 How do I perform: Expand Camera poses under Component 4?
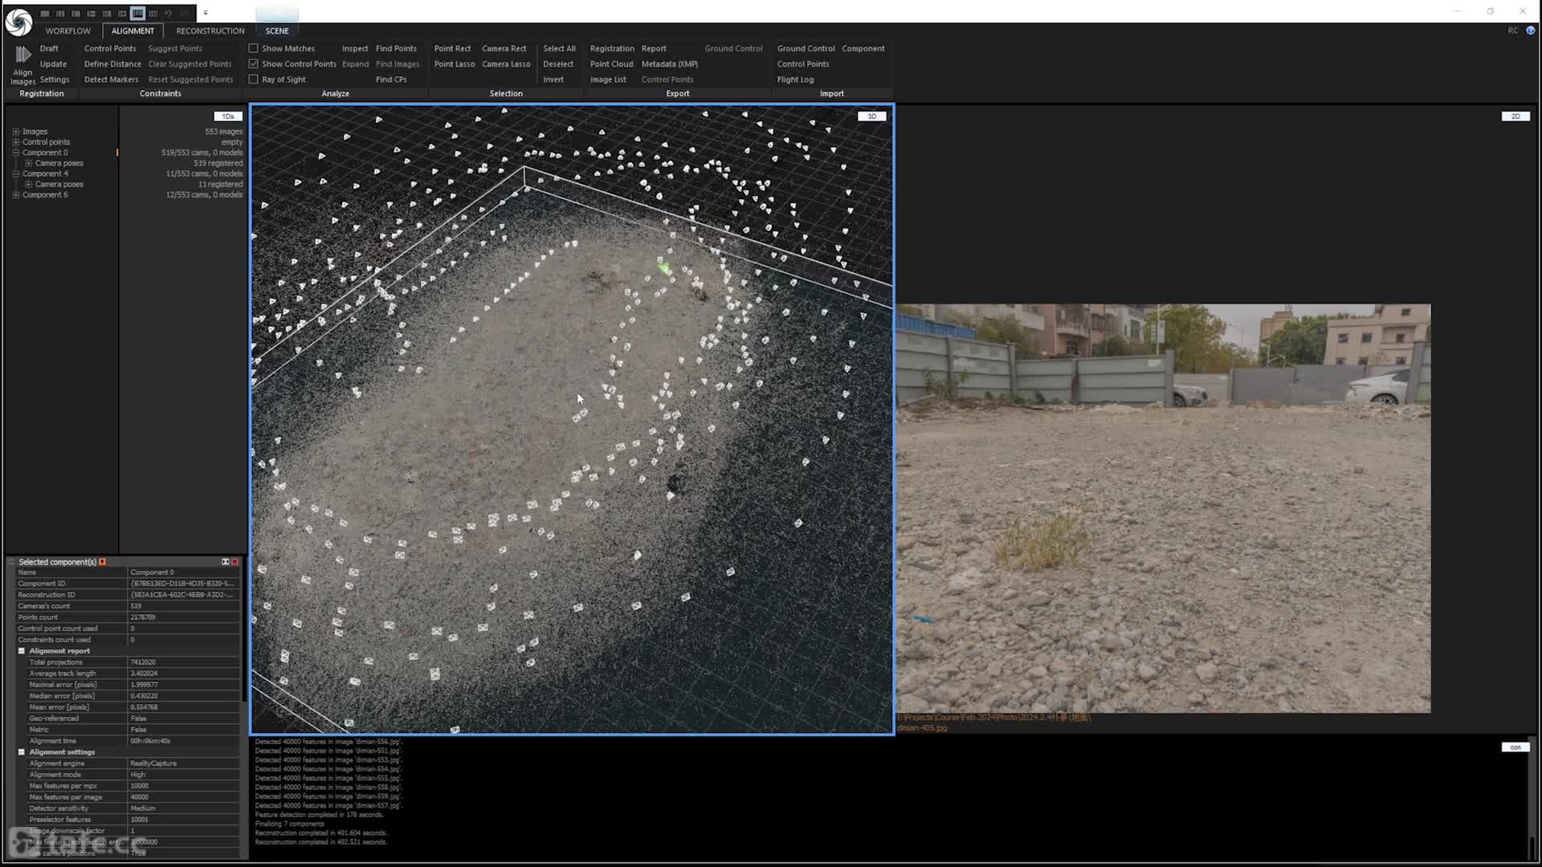[28, 184]
